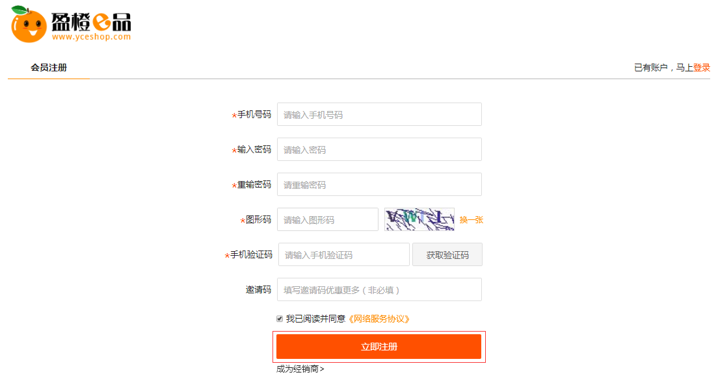Open the 登录 login link
718x379 pixels.
pyautogui.click(x=702, y=67)
